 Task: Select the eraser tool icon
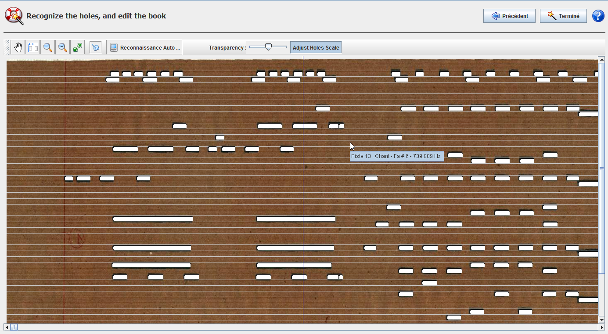coord(95,47)
